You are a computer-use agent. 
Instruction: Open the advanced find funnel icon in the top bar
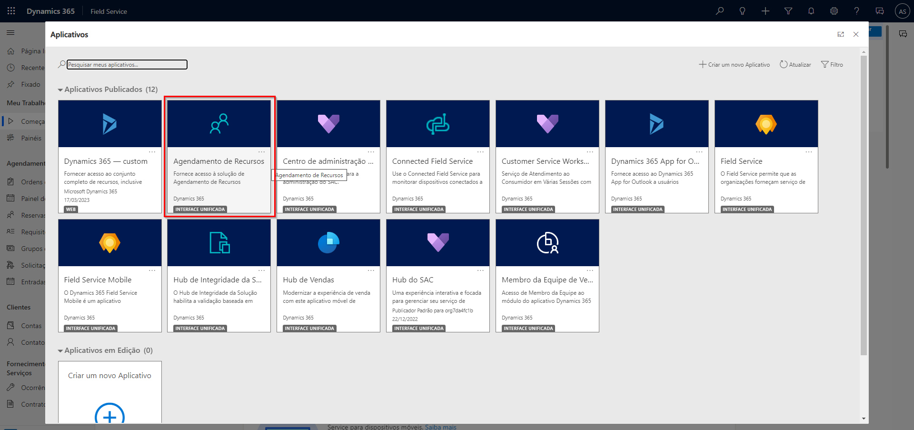(788, 11)
